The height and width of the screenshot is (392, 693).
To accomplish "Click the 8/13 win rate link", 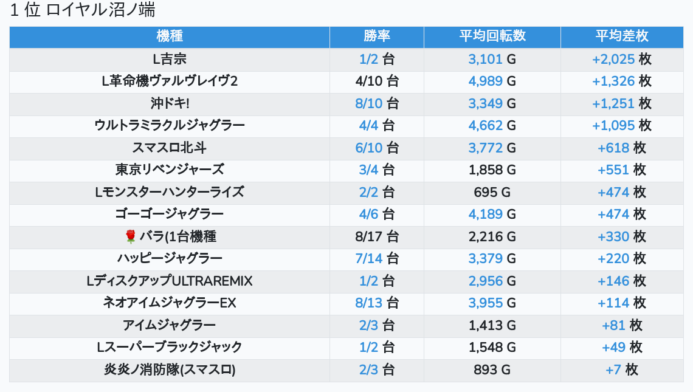I will [x=369, y=303].
